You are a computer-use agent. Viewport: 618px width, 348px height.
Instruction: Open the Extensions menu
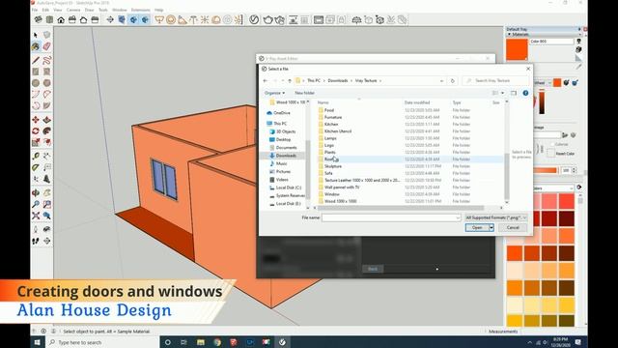[x=141, y=10]
